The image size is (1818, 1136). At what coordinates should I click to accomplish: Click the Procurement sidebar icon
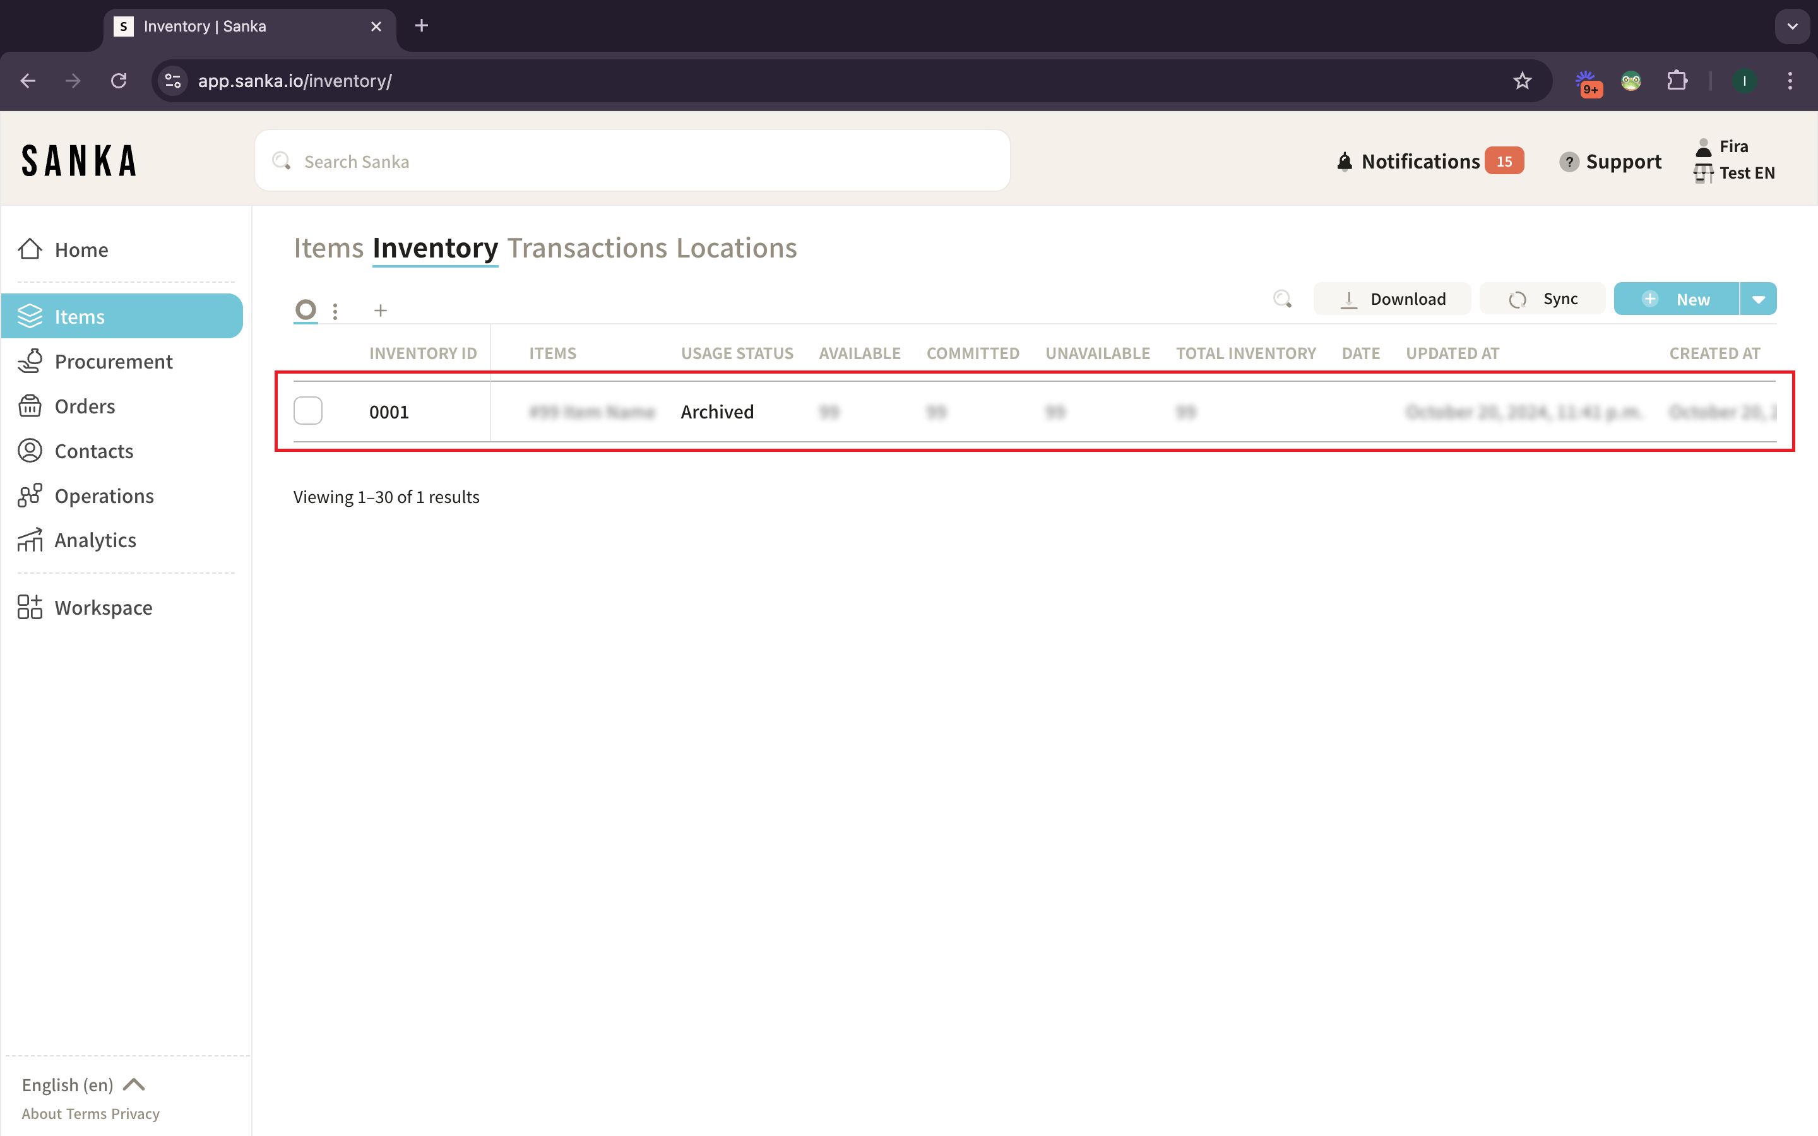[x=30, y=362]
